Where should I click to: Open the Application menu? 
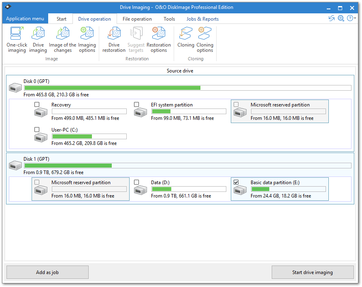pyautogui.click(x=25, y=19)
